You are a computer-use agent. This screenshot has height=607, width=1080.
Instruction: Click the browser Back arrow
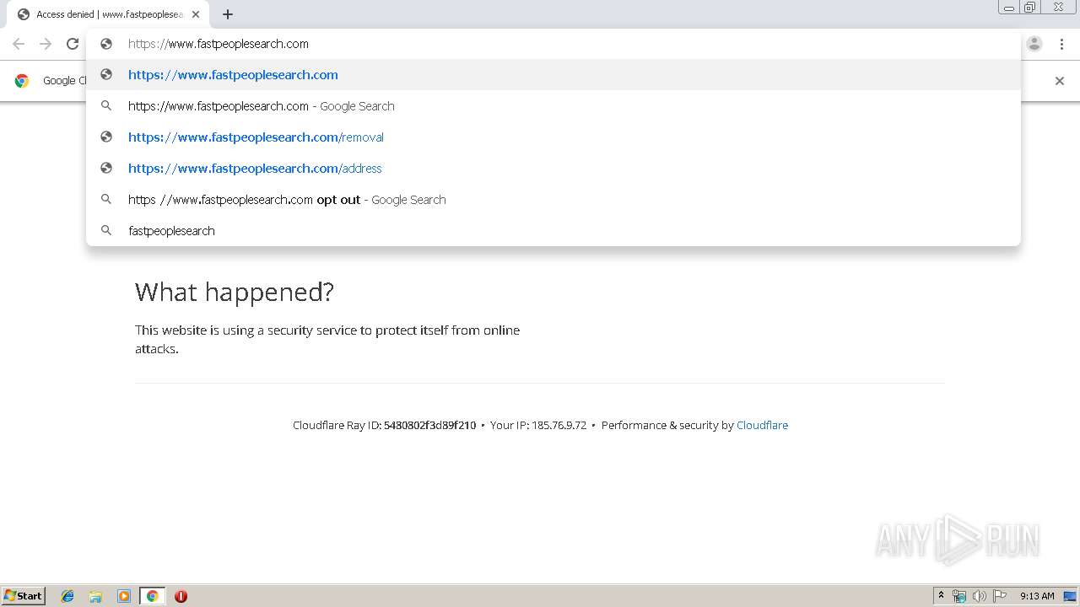point(19,44)
